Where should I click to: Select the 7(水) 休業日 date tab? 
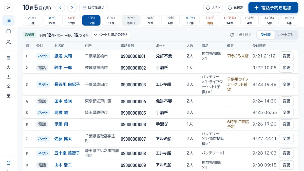131,20
